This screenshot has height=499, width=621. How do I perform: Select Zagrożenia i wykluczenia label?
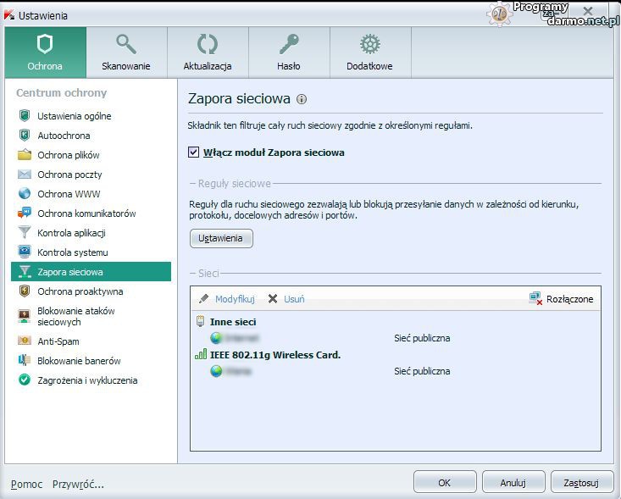click(87, 380)
